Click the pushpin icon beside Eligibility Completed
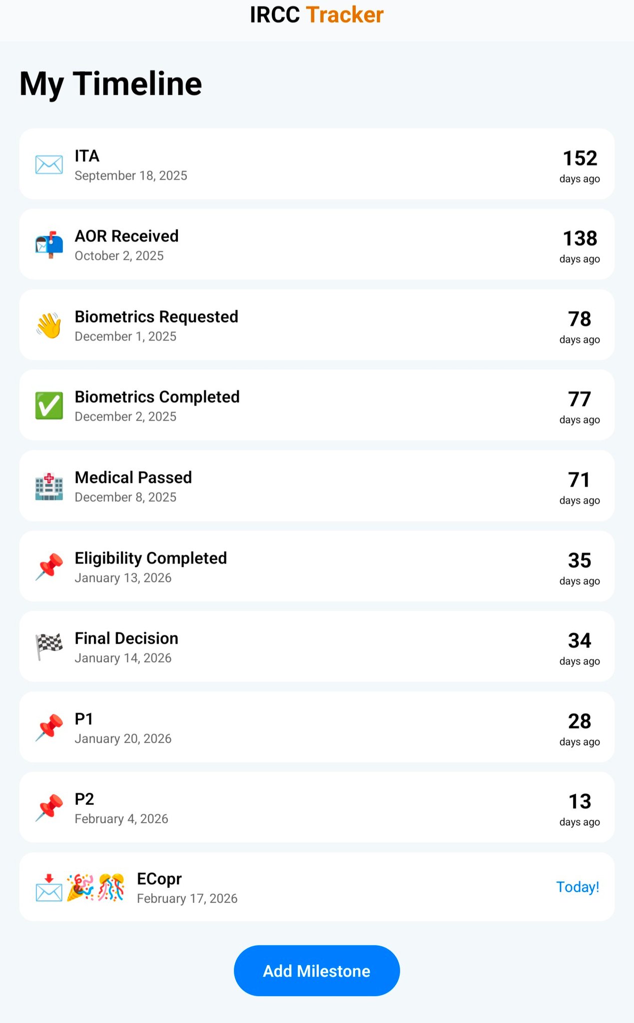The height and width of the screenshot is (1023, 634). (x=49, y=567)
